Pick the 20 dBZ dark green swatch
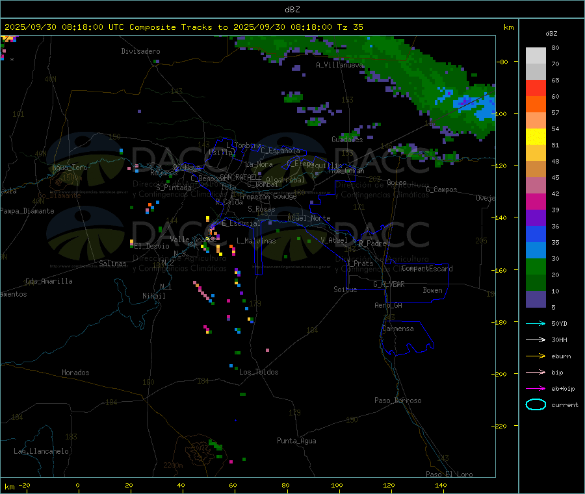Screen dimensions: 585x494 (x=536, y=283)
